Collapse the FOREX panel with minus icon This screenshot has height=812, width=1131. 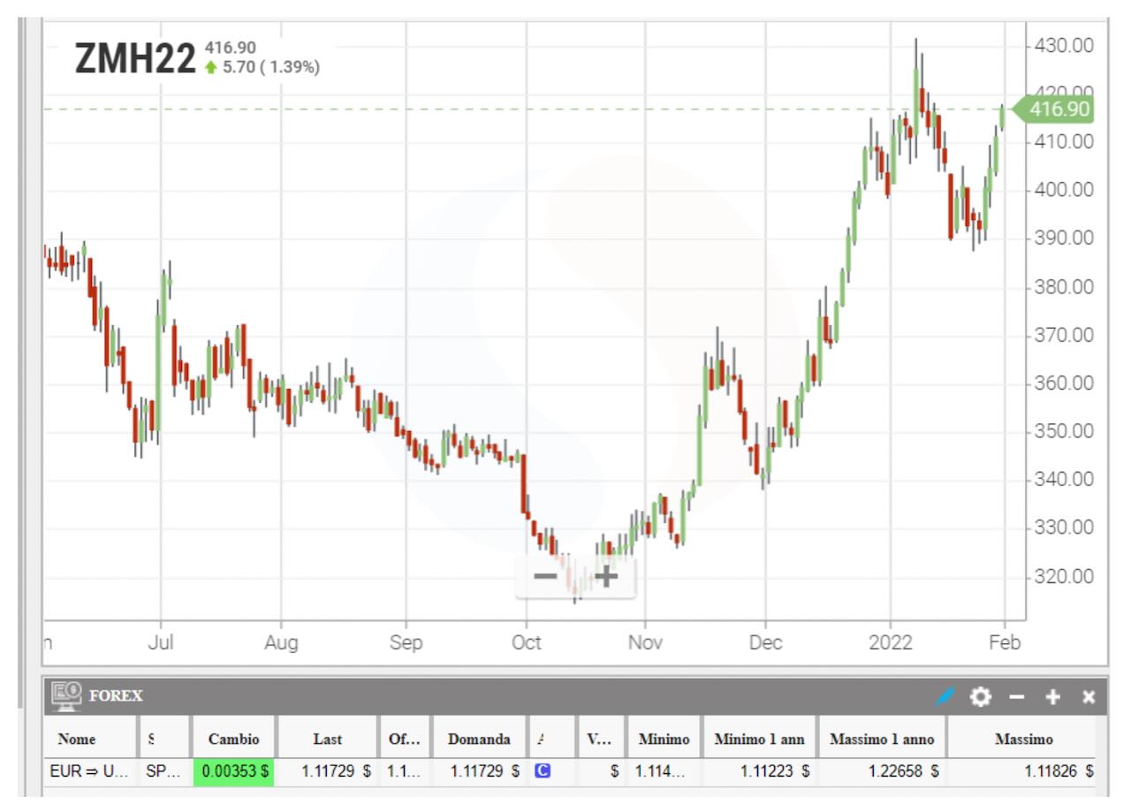[1017, 697]
